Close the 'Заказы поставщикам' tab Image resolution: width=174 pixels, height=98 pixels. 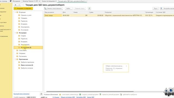point(56,1)
